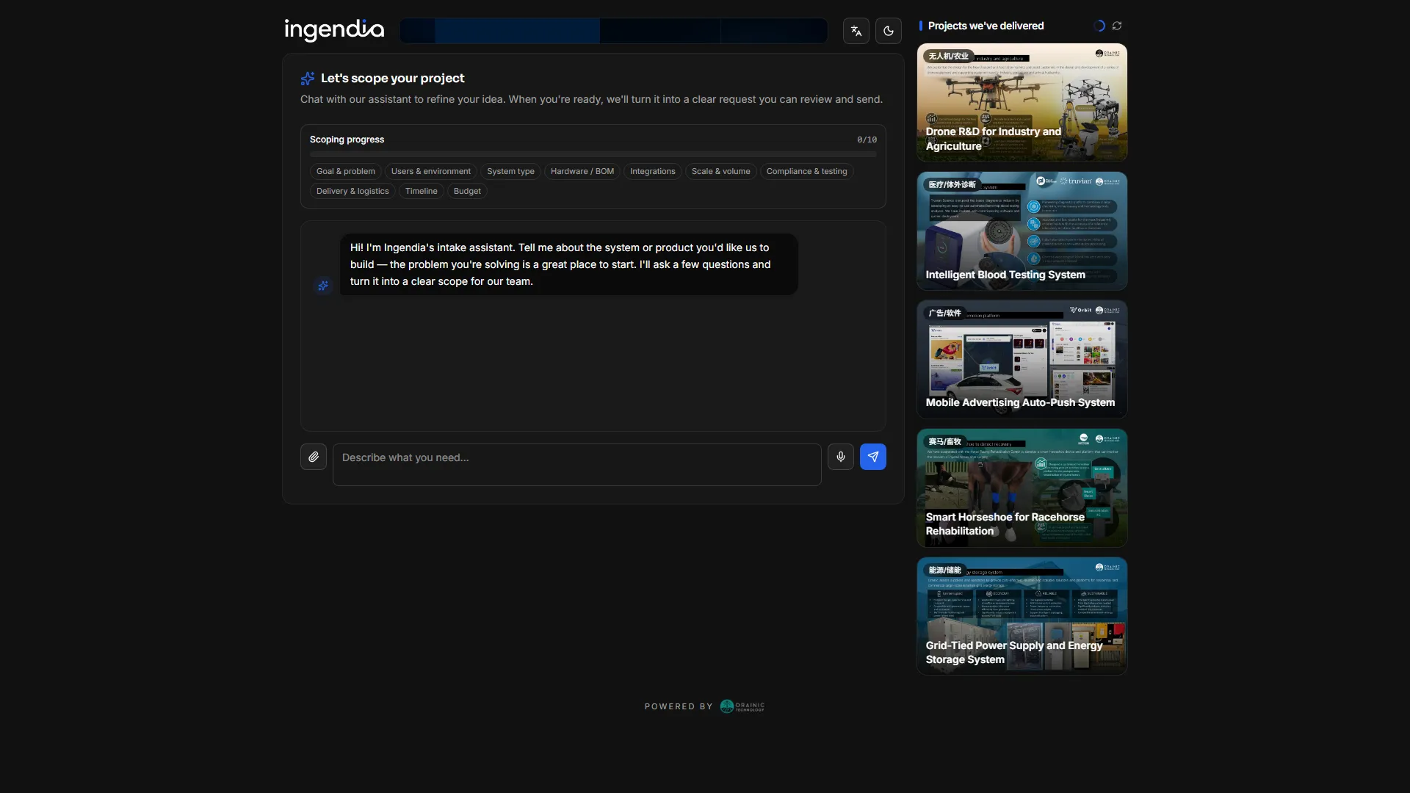Screen dimensions: 1410x793
Task: Open Mobile Advertising Auto-Push System card
Action: [1022, 359]
